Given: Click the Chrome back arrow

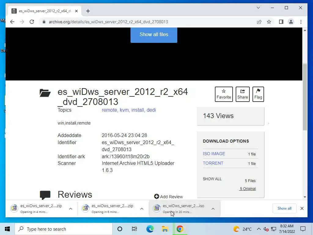Looking at the screenshot, I should coord(12,22).
